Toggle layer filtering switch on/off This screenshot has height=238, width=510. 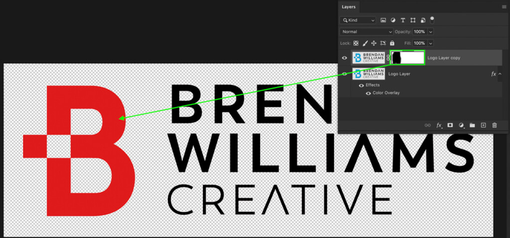coord(432,20)
